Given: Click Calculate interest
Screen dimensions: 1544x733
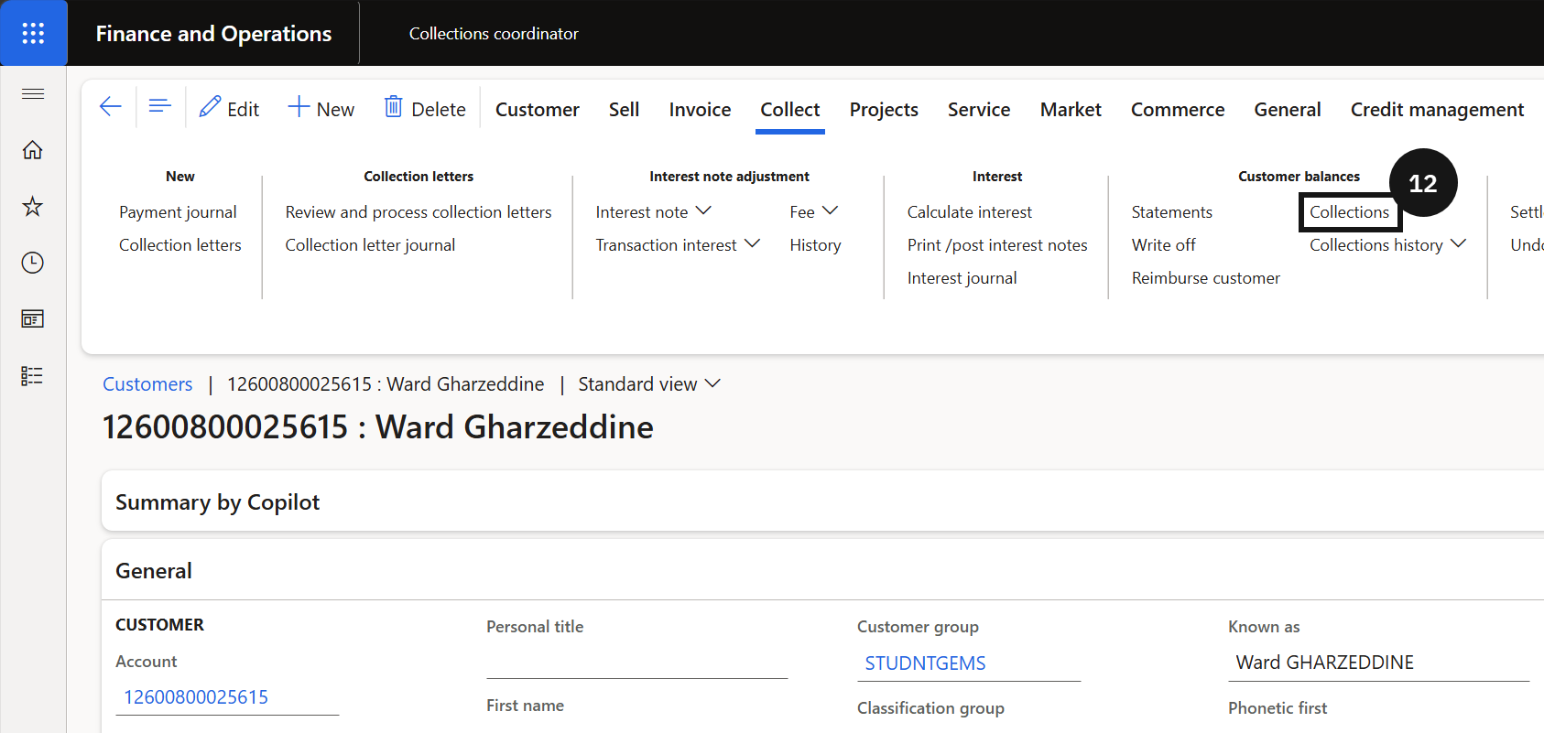Looking at the screenshot, I should (x=970, y=212).
